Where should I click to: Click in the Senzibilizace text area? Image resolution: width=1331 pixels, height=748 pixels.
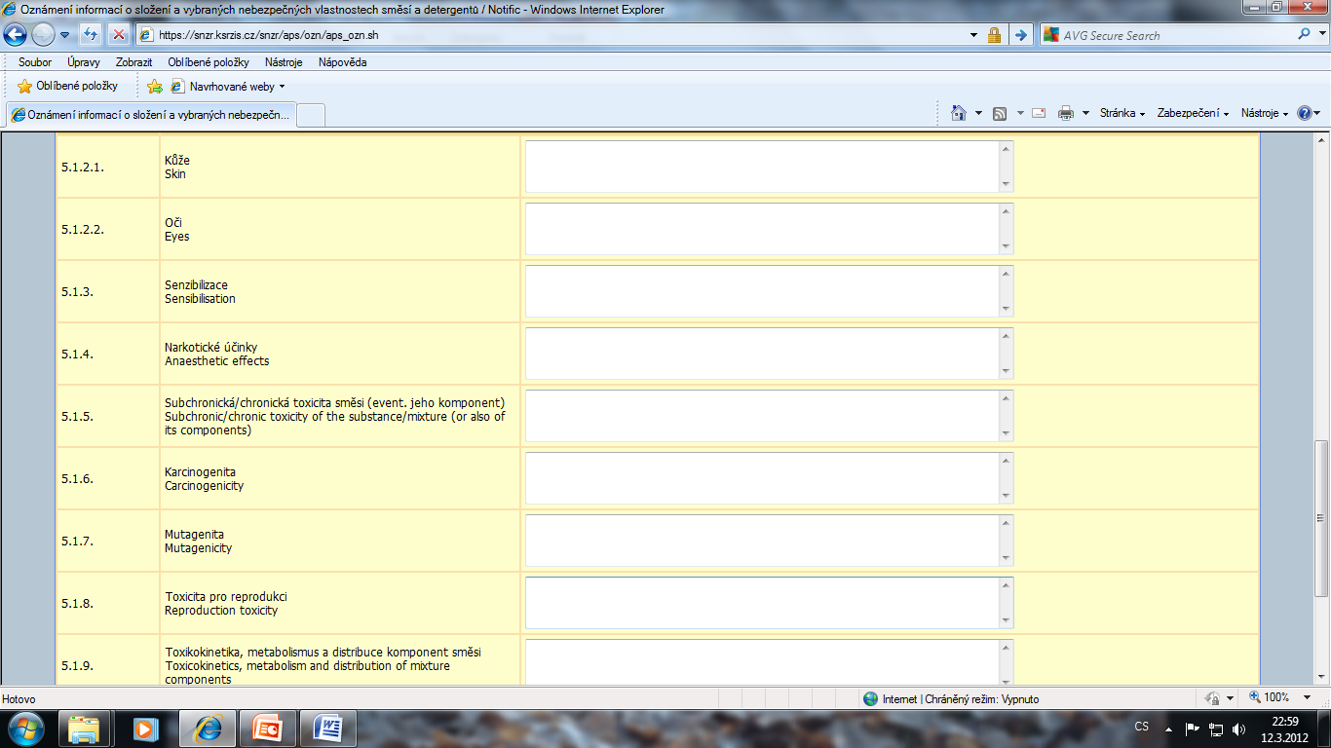coord(769,291)
